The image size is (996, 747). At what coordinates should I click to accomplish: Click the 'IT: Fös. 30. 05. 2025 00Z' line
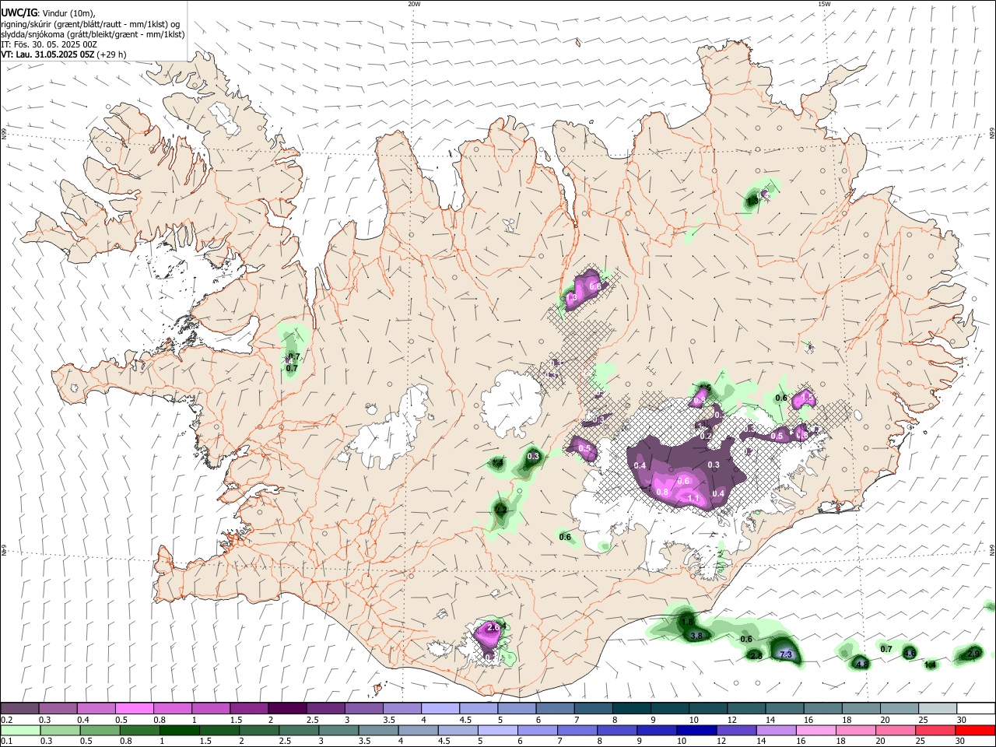coord(49,44)
